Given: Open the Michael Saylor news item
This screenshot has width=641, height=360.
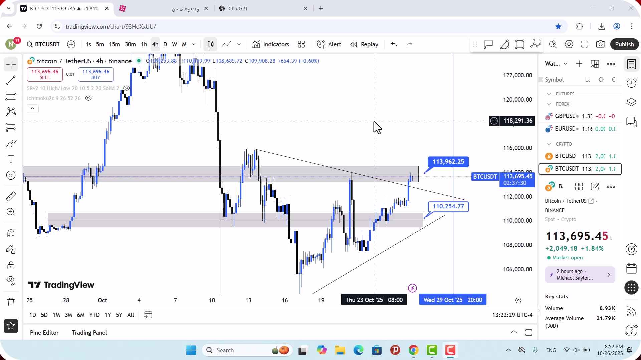Looking at the screenshot, I should 580,275.
